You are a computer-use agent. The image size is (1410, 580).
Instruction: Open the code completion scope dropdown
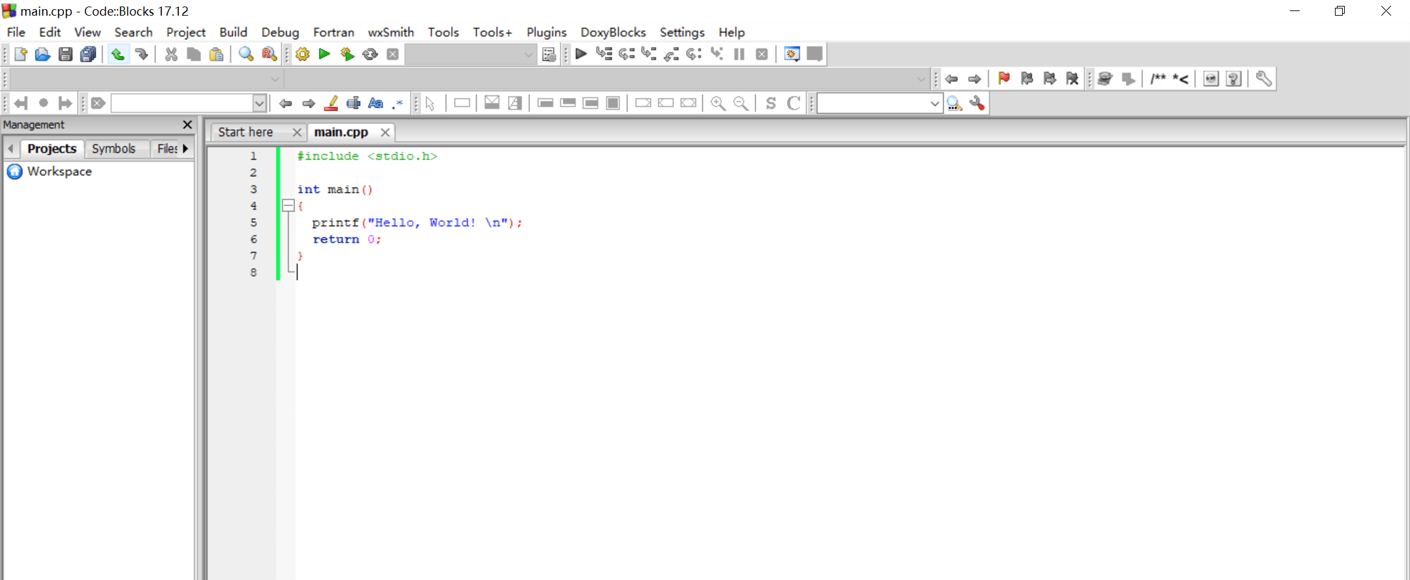[146, 79]
